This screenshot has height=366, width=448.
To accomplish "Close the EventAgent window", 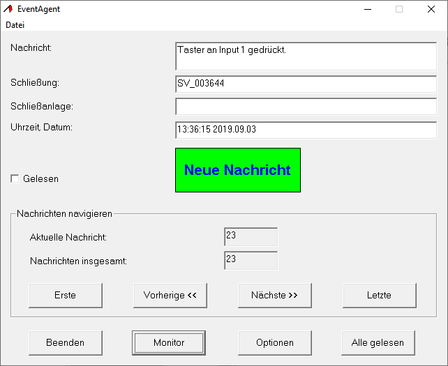I will tap(431, 10).
